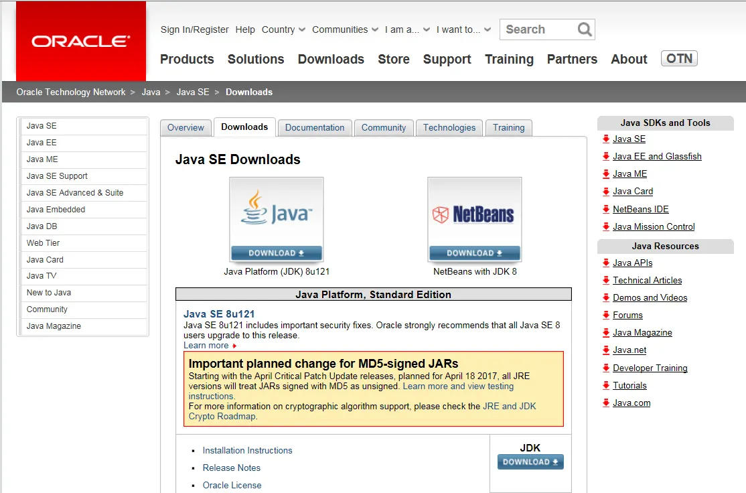Screen dimensions: 746x493
Task: Switch to the Community tab
Action: point(384,127)
